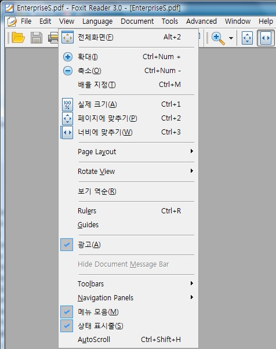Click the 축소(O) zoom out text
Image resolution: width=276 pixels, height=349 pixels.
tap(89, 71)
